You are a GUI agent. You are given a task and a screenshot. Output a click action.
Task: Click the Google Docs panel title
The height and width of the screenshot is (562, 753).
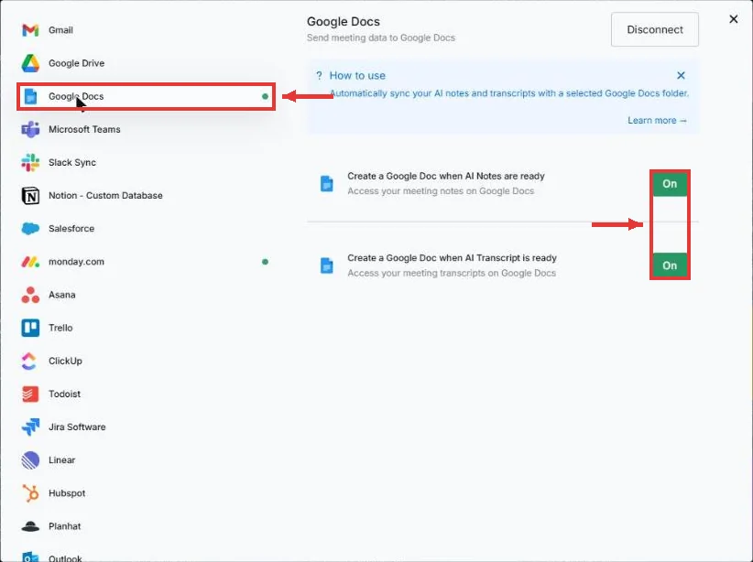tap(344, 22)
